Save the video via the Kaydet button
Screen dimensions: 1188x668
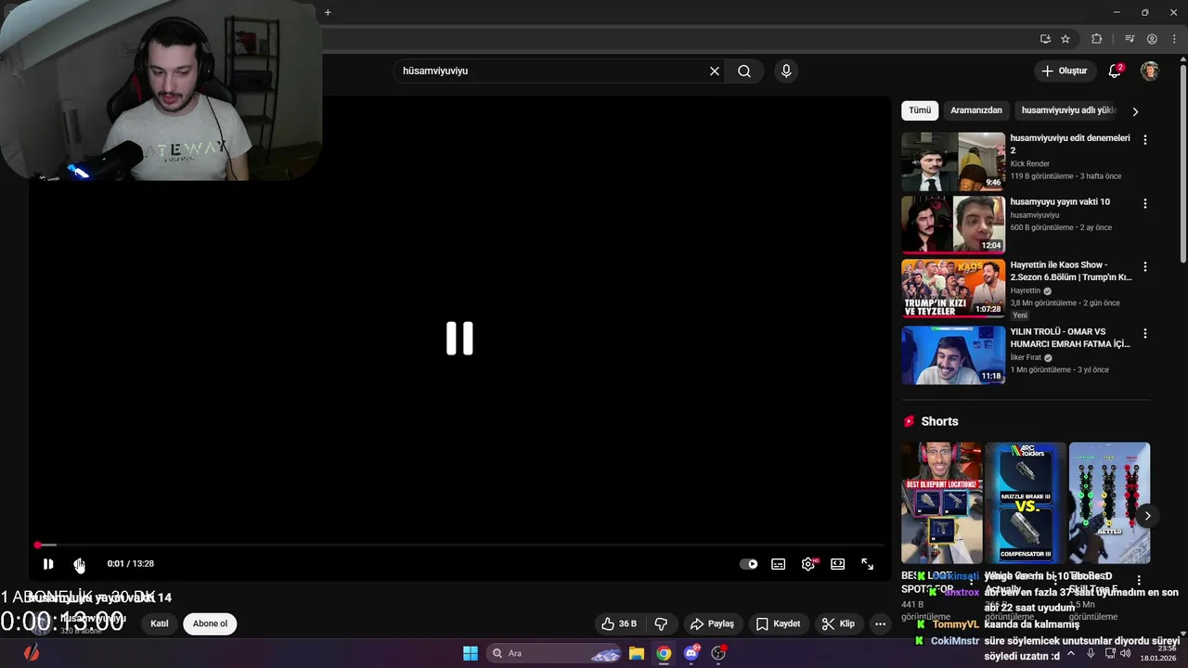point(778,623)
